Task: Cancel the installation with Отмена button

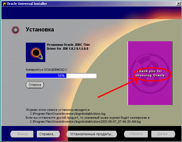Action: point(35,85)
